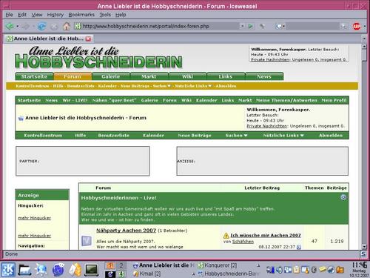
Task: Switch to virtual desktop 2 in pager
Action: [121, 265]
